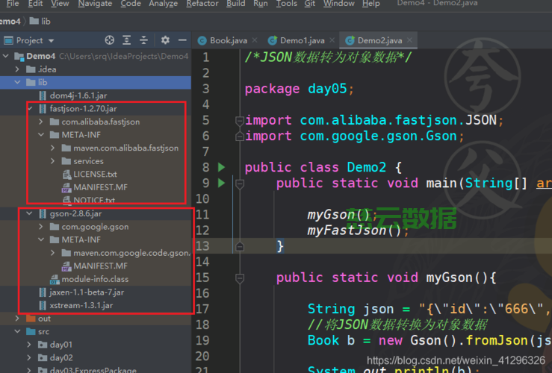The width and height of the screenshot is (552, 373).
Task: Open Project panel settings gear
Action: 165,40
